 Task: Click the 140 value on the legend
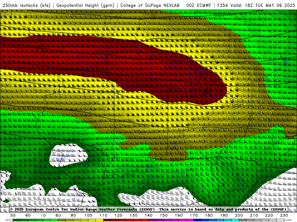click(x=149, y=215)
